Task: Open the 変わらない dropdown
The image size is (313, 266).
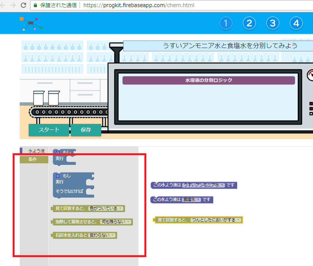Action: click(x=102, y=235)
